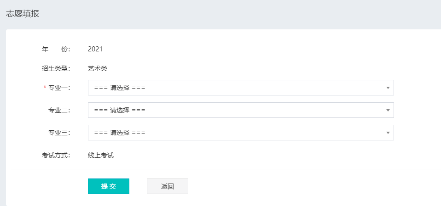This screenshot has height=206, width=441.
Task: Click the 专业一 dropdown arrow icon
Action: pyautogui.click(x=388, y=88)
